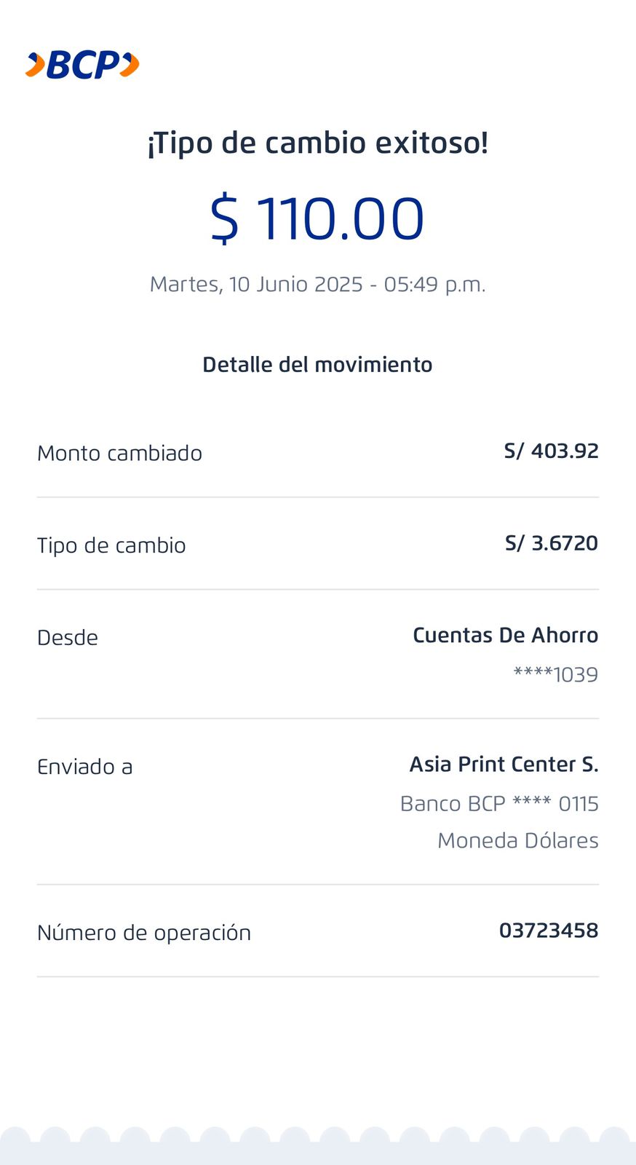This screenshot has width=636, height=1165.
Task: Click the 'Enviado a' row label
Action: pyautogui.click(x=85, y=767)
